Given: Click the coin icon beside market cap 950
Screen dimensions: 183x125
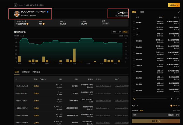Looking at the screenshot, I should [44, 24].
